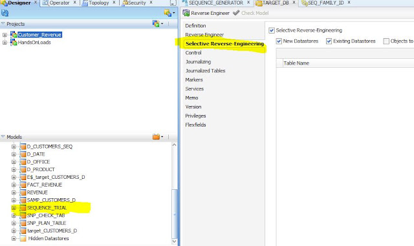Click the FACT_REVENUE datastore icon
The image size is (414, 246).
tap(23, 185)
